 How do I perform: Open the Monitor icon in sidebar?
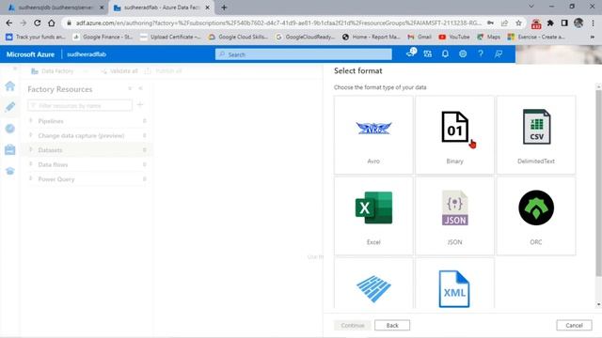click(x=10, y=129)
